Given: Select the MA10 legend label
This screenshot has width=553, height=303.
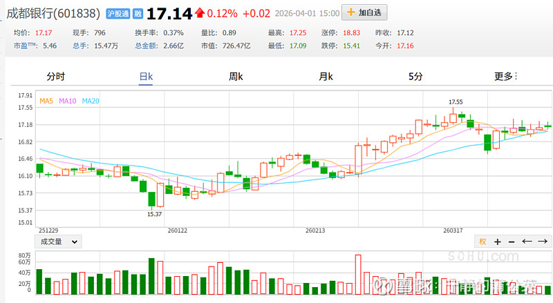Looking at the screenshot, I should pos(67,101).
